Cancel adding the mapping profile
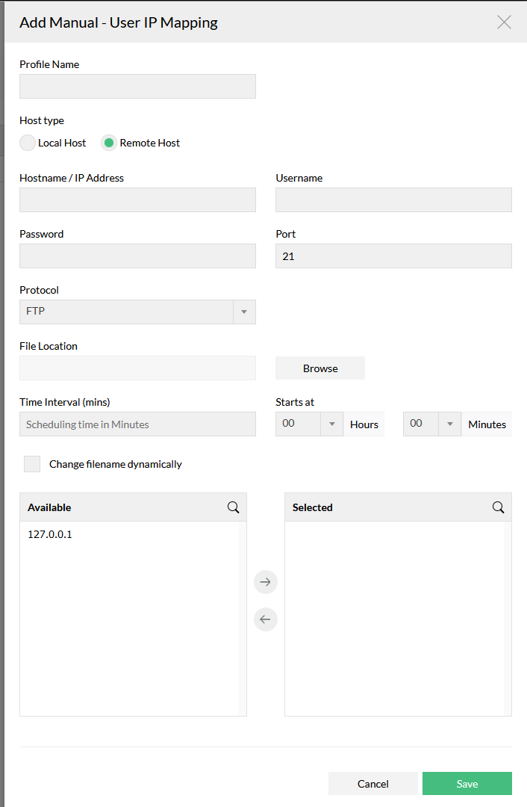Viewport: 527px width, 807px height. click(x=373, y=783)
